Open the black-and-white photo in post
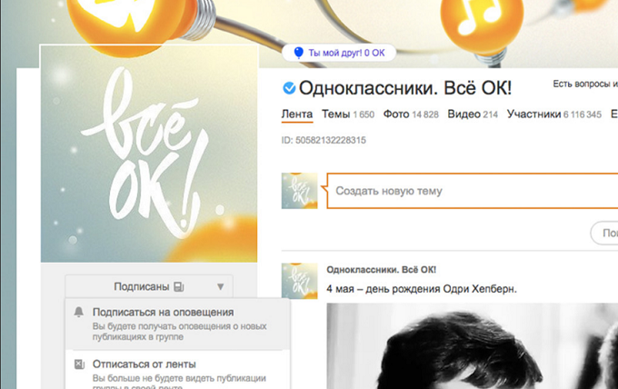Screen dimensions: 618x389 click(473, 346)
